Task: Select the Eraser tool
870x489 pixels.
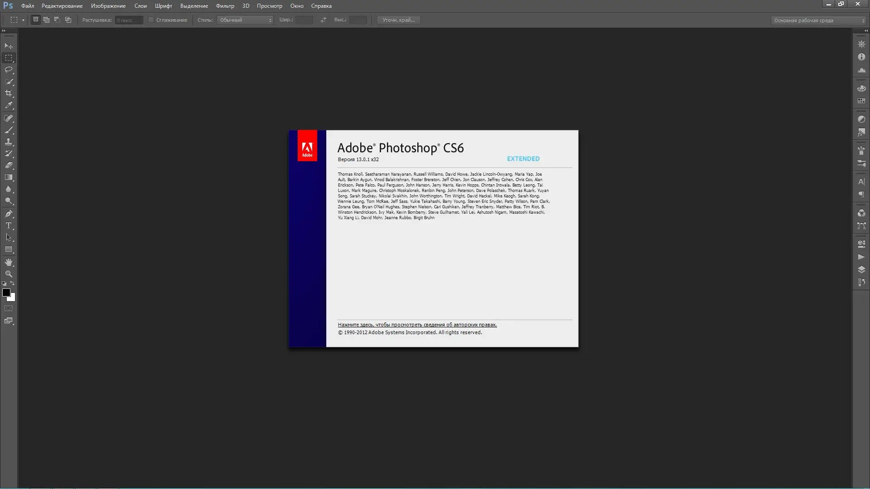Action: click(x=9, y=165)
